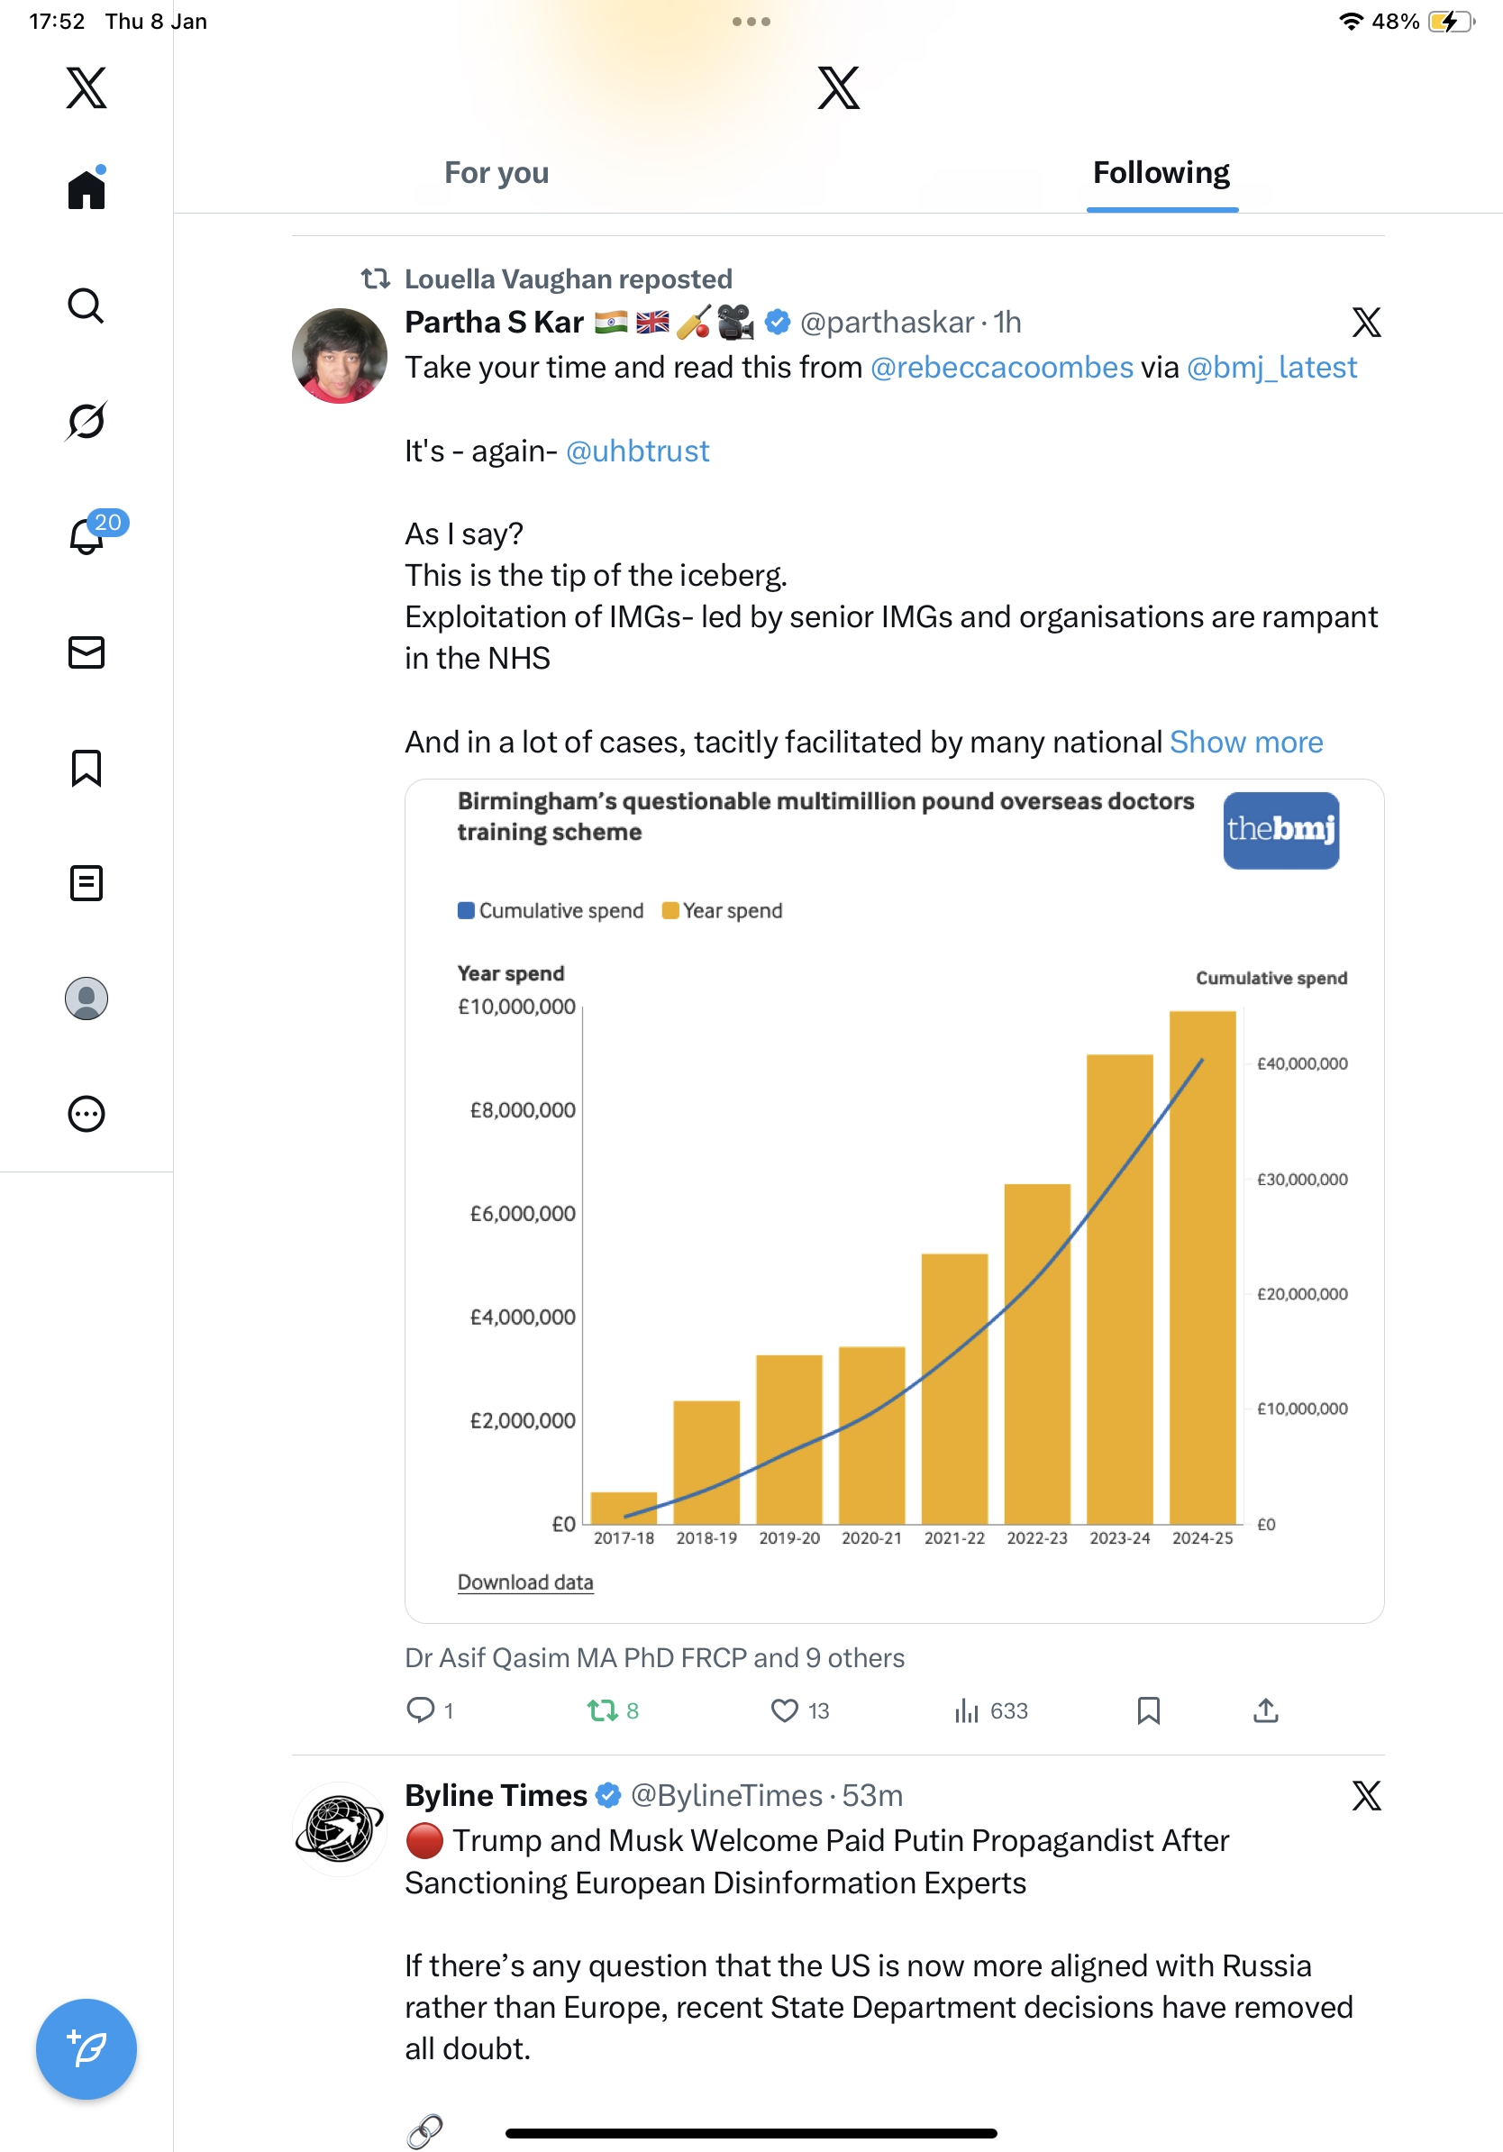Open share options for Partha's post
The width and height of the screenshot is (1503, 2152).
tap(1265, 1710)
